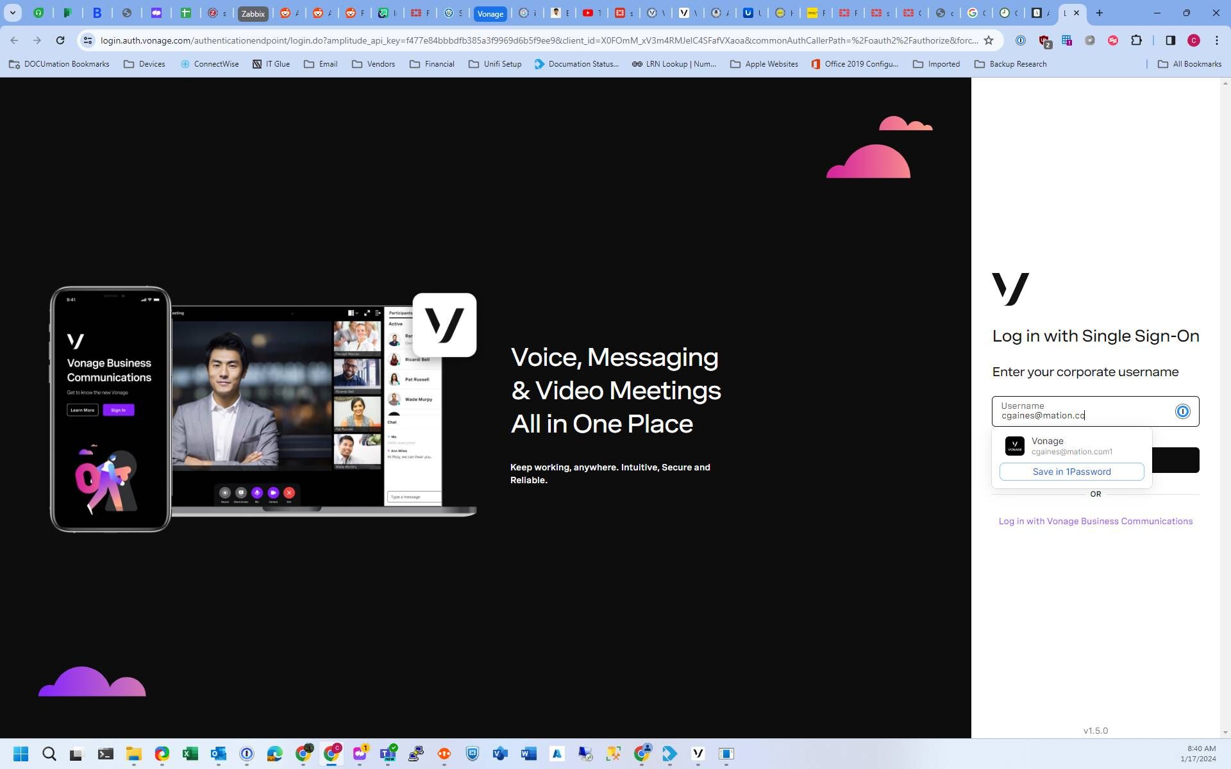
Task: Switch to the Vonage tab
Action: point(490,13)
